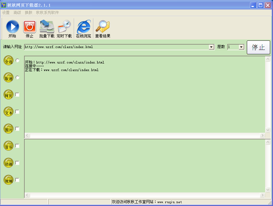Click the 请输入网址 label

[12, 47]
